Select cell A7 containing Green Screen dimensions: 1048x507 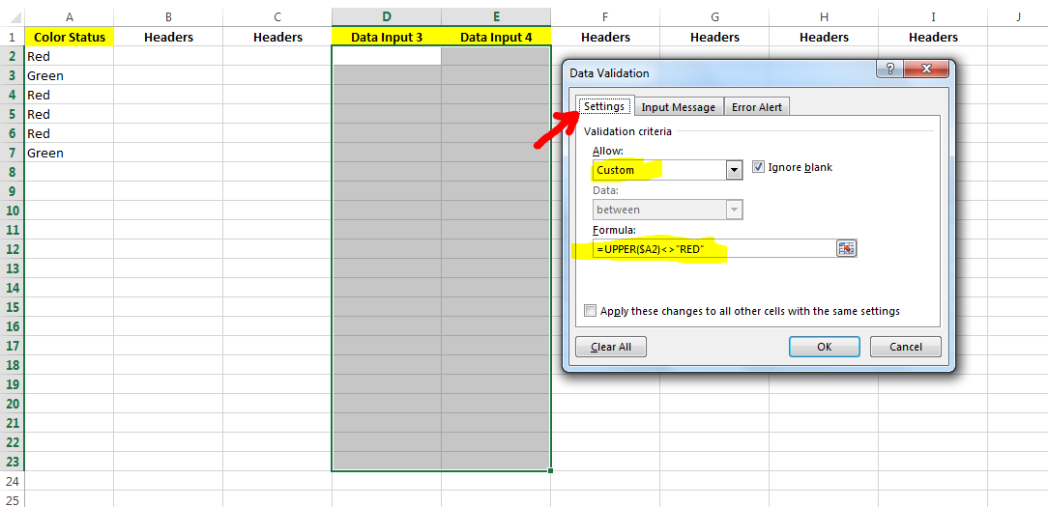70,153
